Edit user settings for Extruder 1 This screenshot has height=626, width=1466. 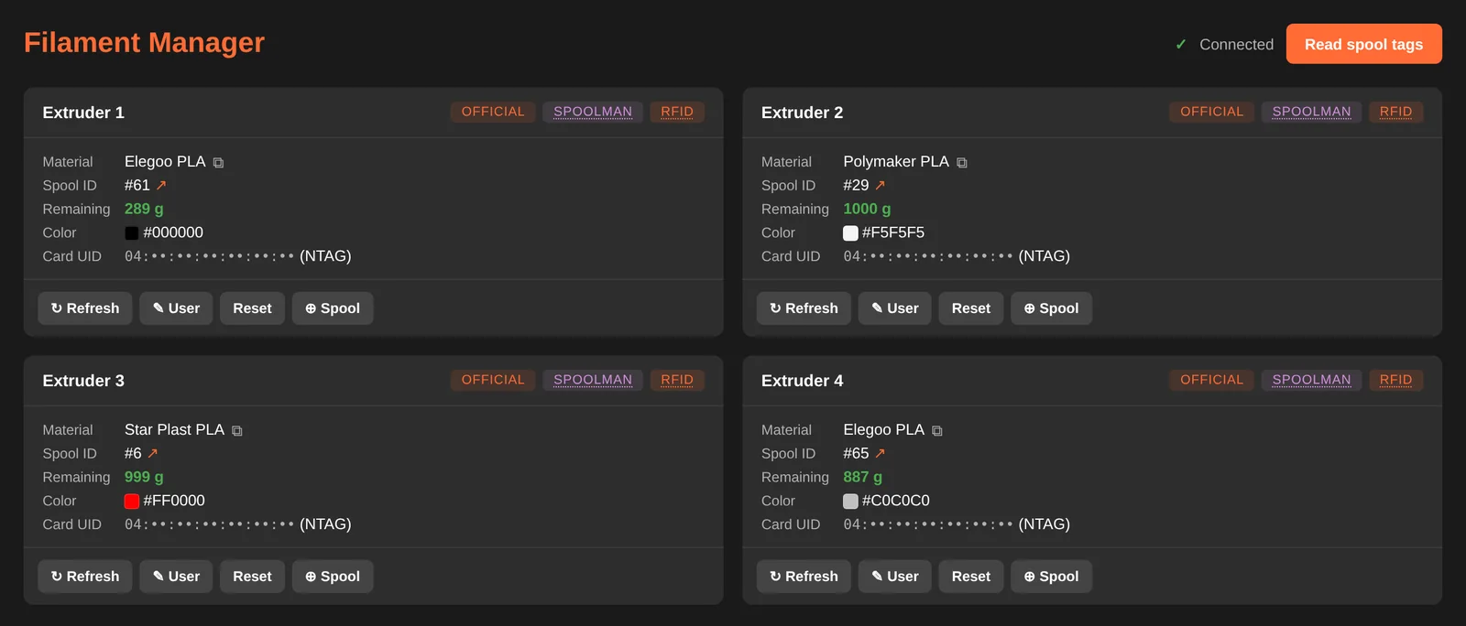(176, 308)
